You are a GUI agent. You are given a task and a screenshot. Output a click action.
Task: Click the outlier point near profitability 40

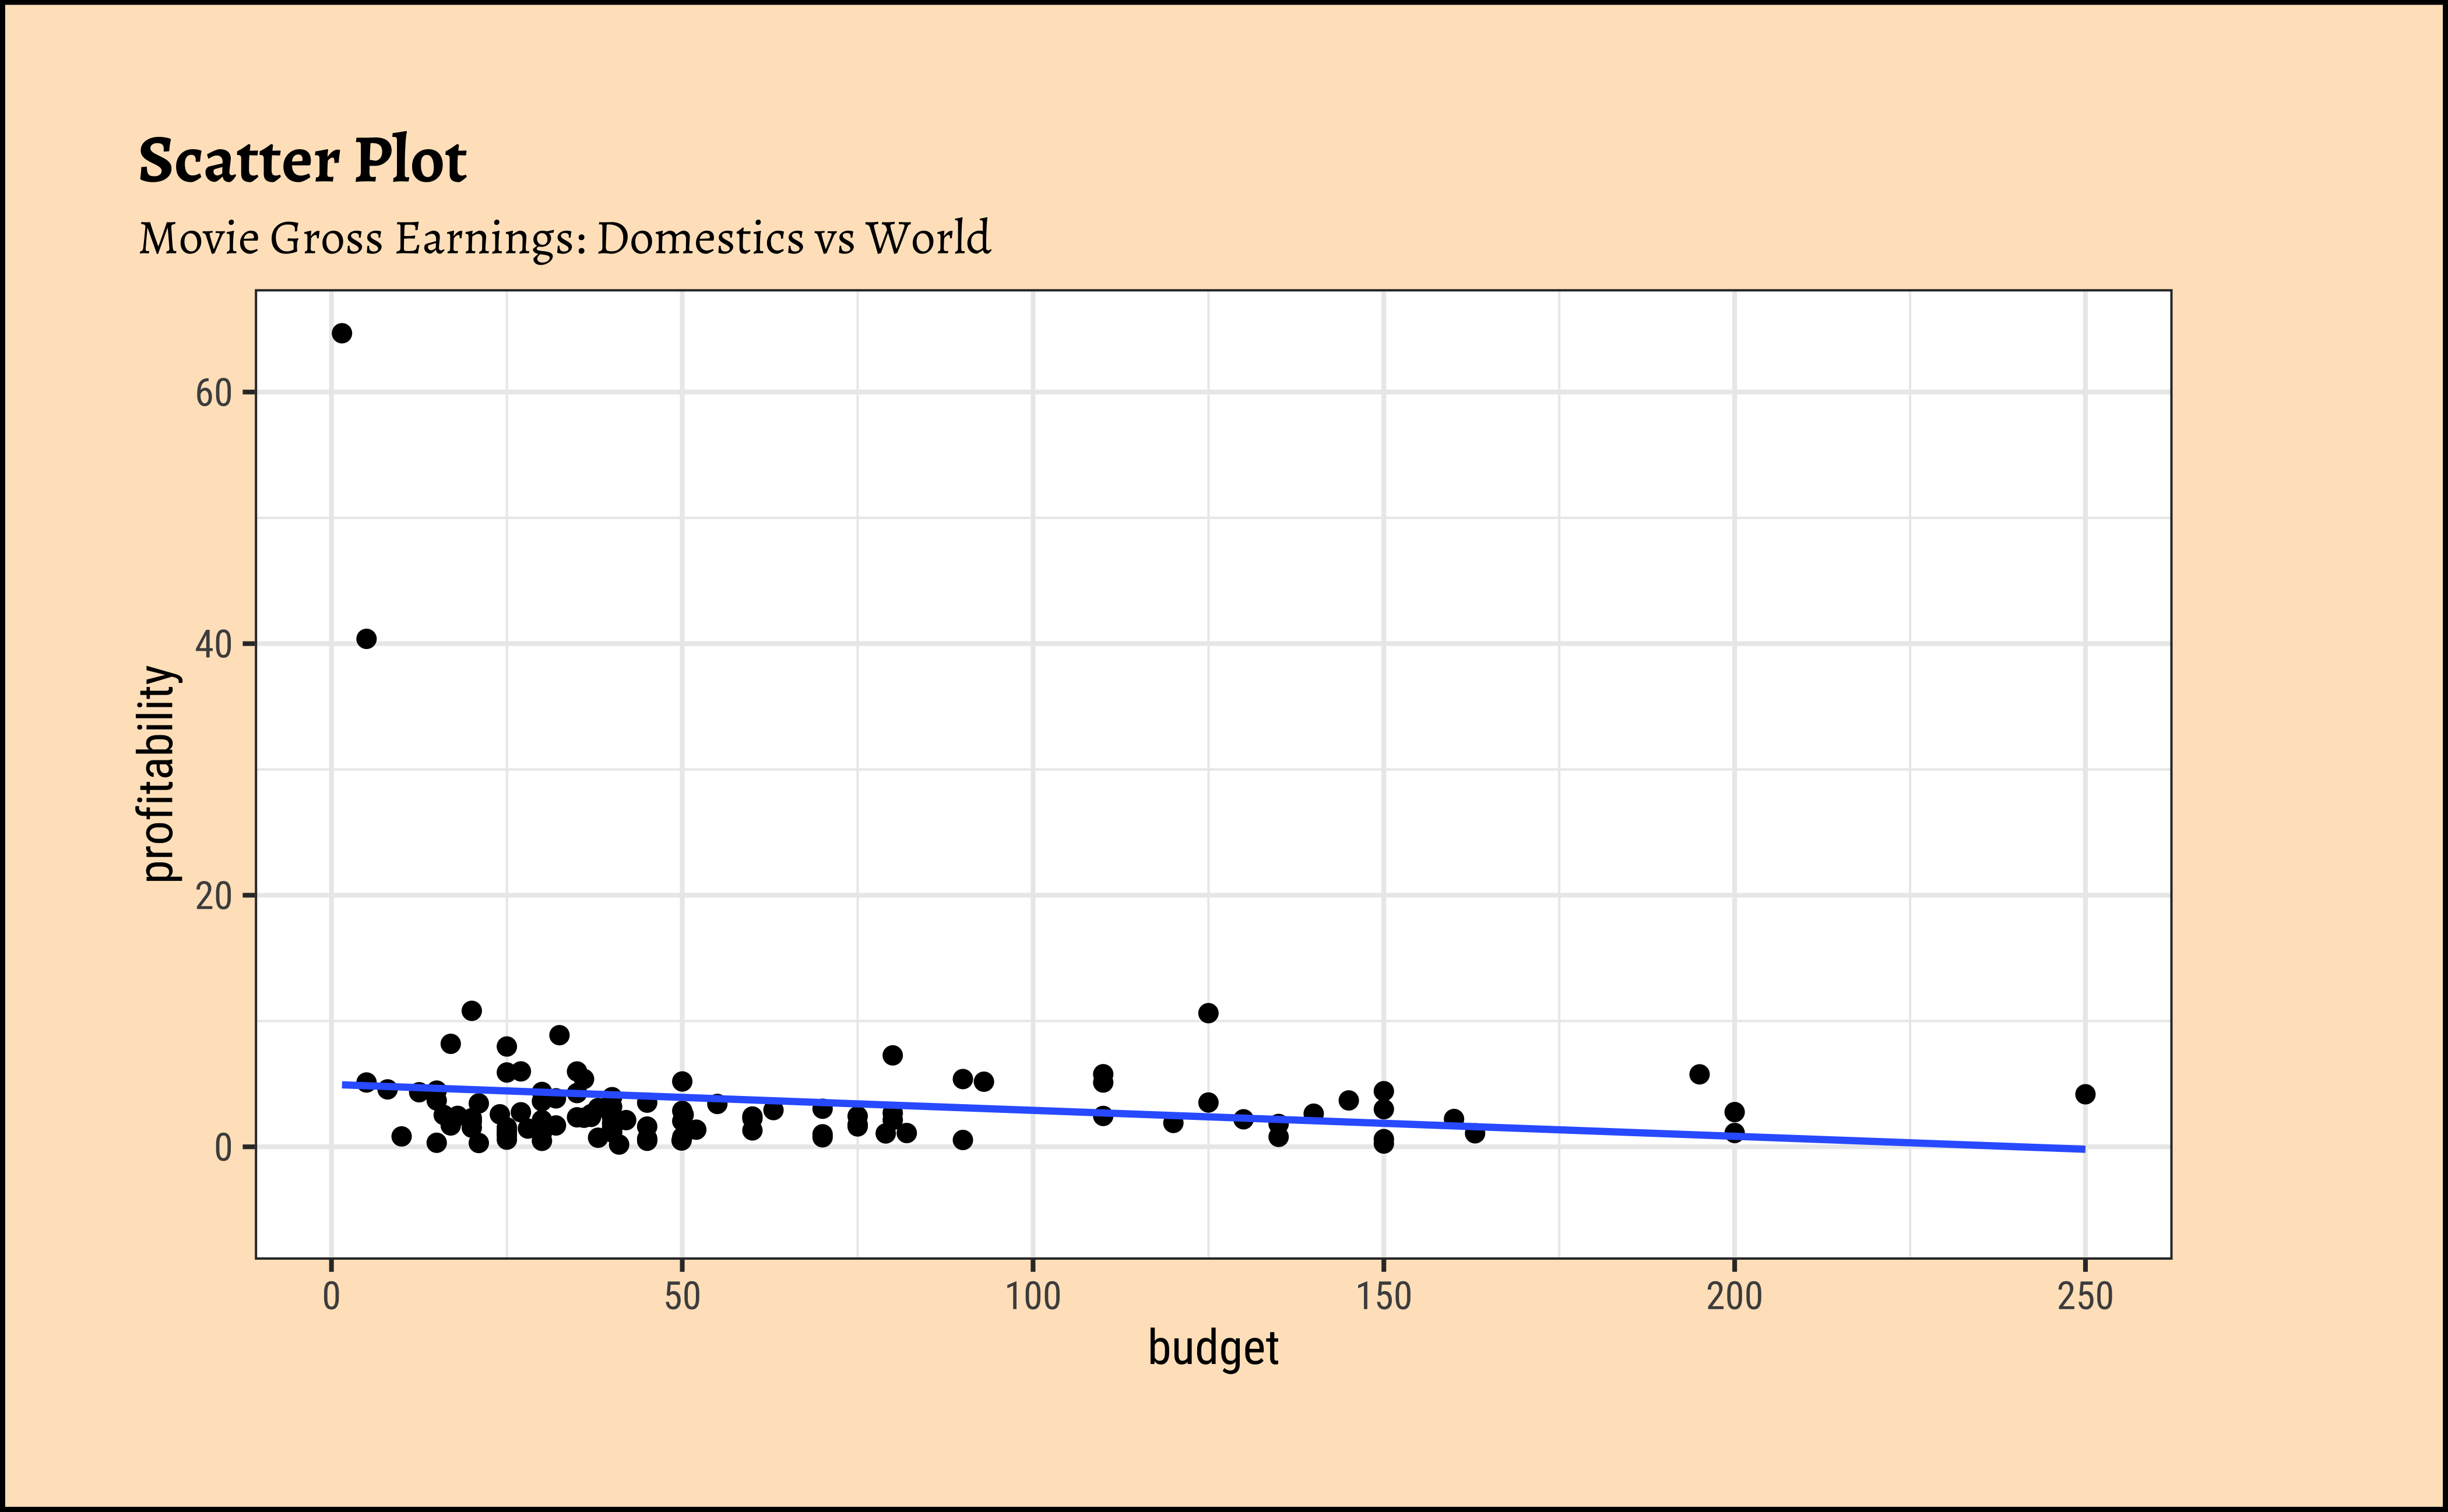coord(366,639)
